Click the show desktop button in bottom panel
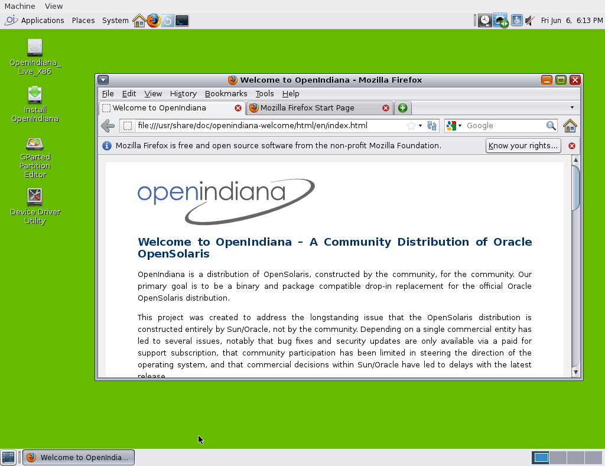Viewport: 605px width, 466px height. (x=8, y=458)
